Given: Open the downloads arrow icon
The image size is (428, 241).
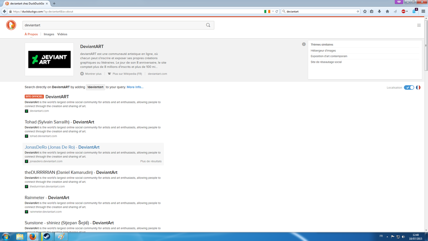Looking at the screenshot, I should coord(379,11).
